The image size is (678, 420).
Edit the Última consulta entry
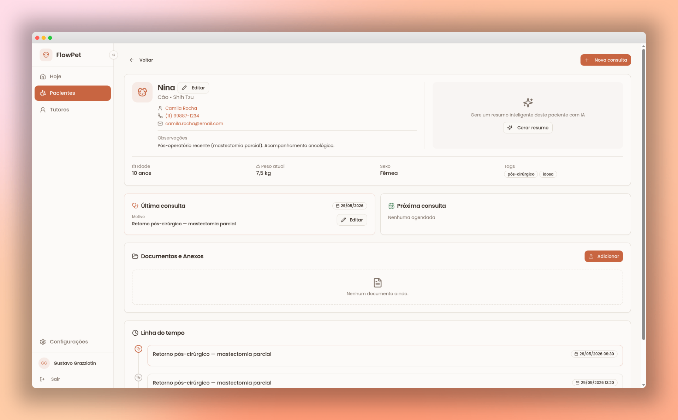352,220
